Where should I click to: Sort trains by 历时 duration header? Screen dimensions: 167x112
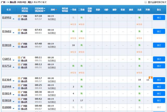[x=54, y=10]
